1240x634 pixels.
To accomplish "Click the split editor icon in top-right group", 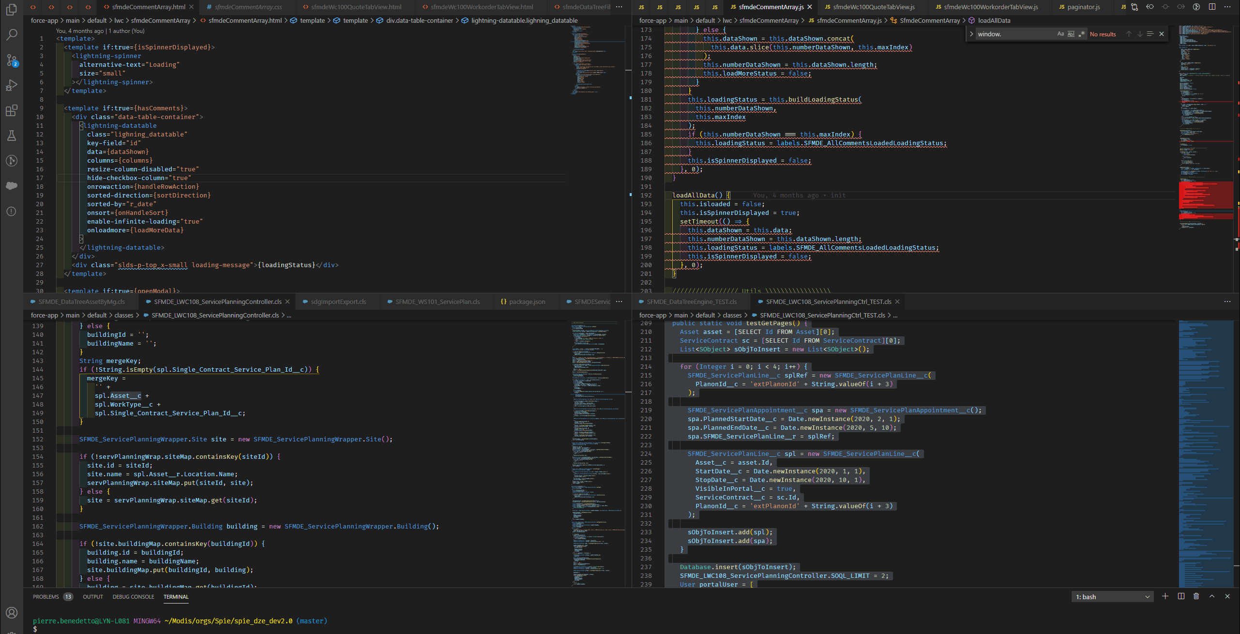I will click(1212, 7).
